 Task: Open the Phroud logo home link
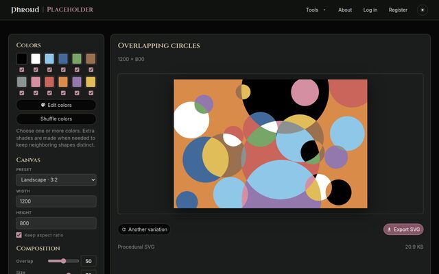tap(25, 10)
